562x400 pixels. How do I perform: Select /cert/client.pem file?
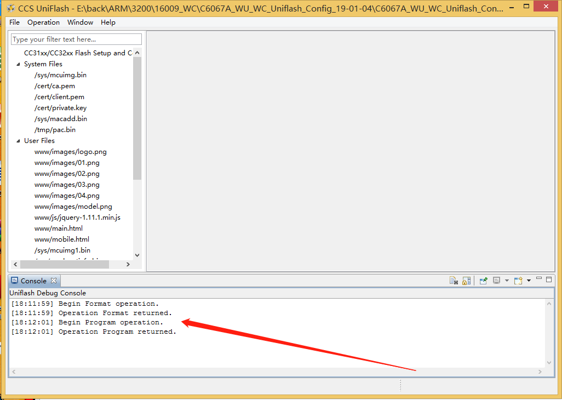click(x=59, y=97)
